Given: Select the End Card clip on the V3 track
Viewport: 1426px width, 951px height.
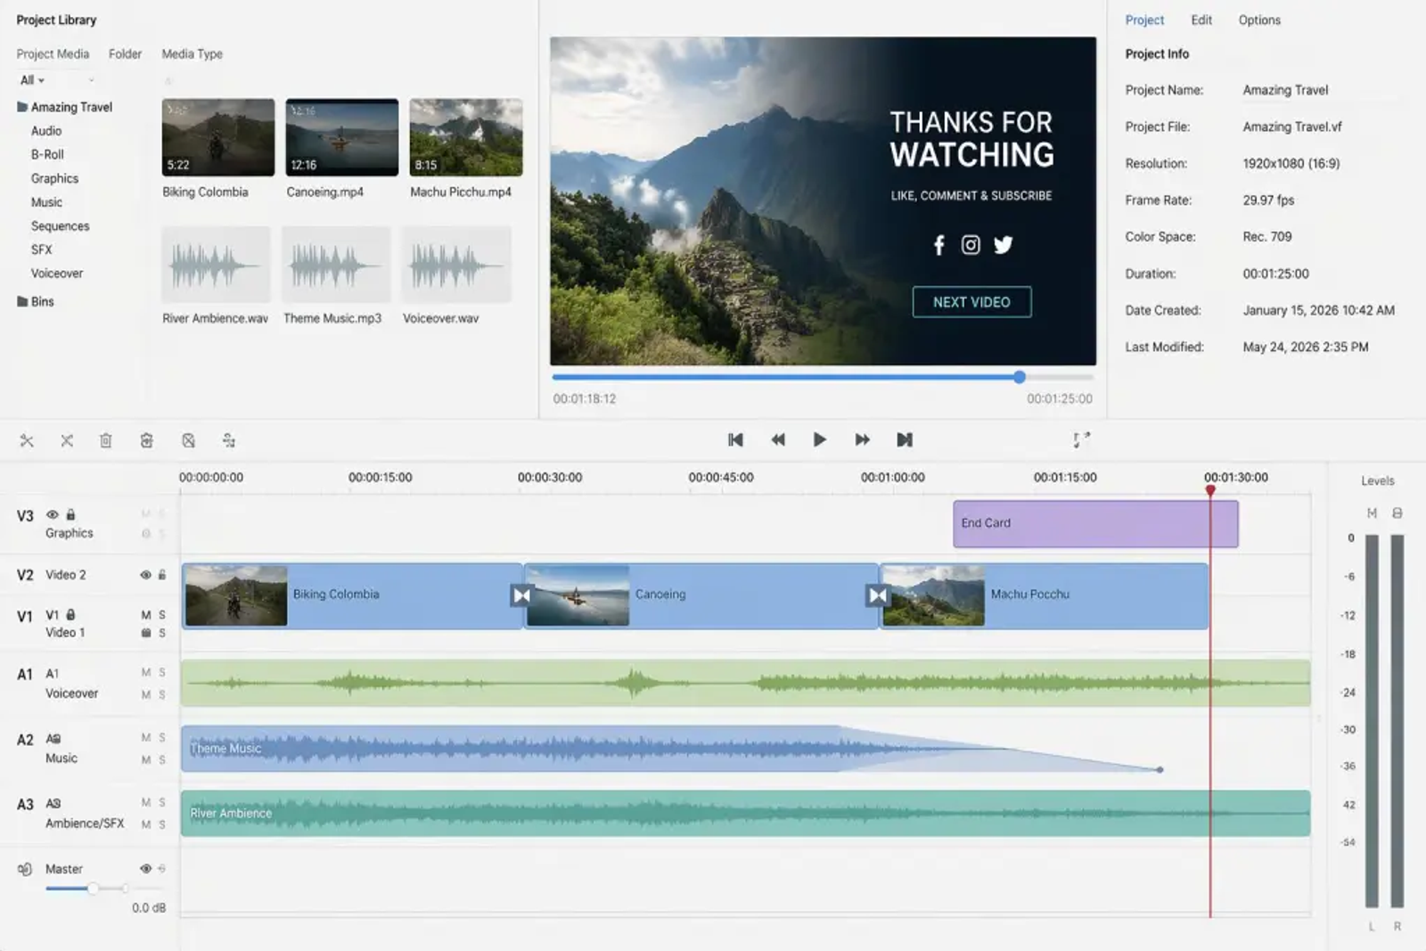Looking at the screenshot, I should 1095,523.
